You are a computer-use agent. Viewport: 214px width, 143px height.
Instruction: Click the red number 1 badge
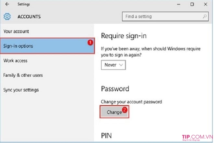[x=90, y=43]
